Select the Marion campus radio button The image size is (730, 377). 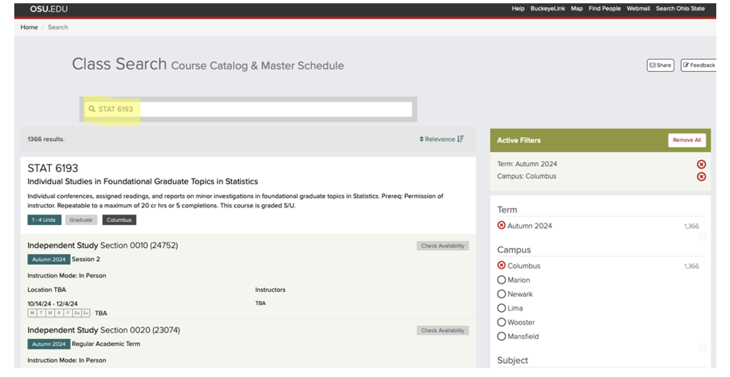pos(501,280)
